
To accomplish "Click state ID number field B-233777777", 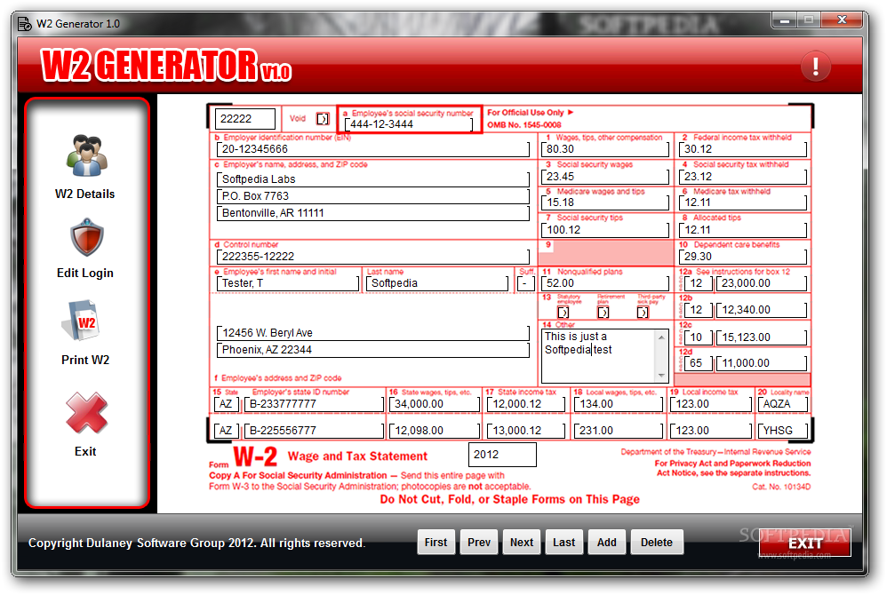I will (x=314, y=404).
